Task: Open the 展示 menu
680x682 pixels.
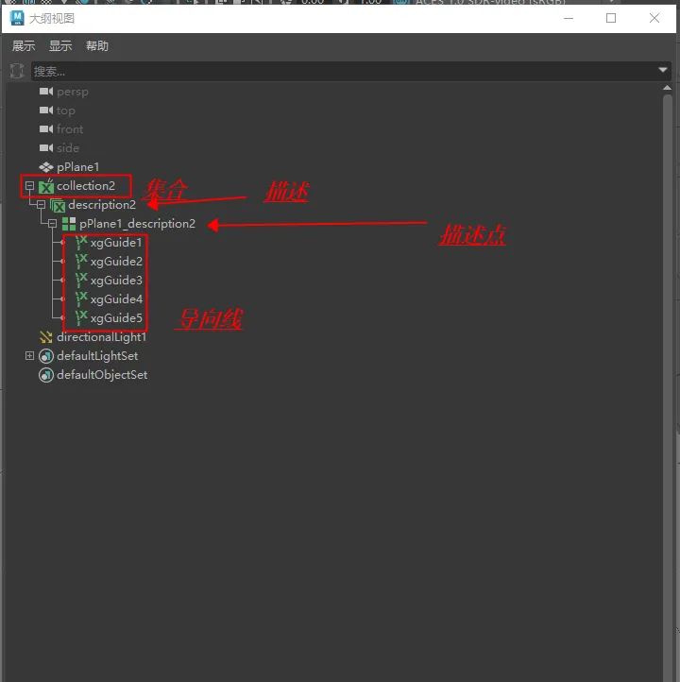Action: [x=24, y=46]
